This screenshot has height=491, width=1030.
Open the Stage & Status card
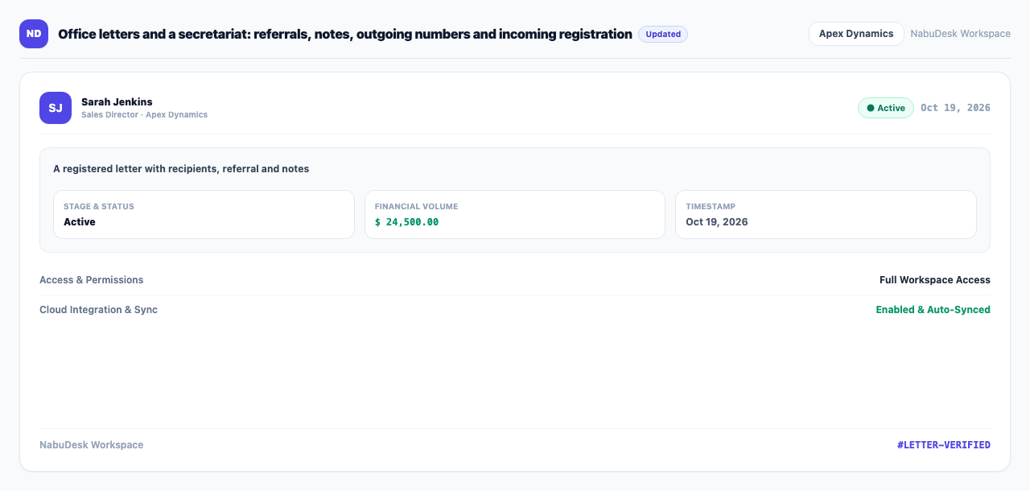tap(204, 214)
